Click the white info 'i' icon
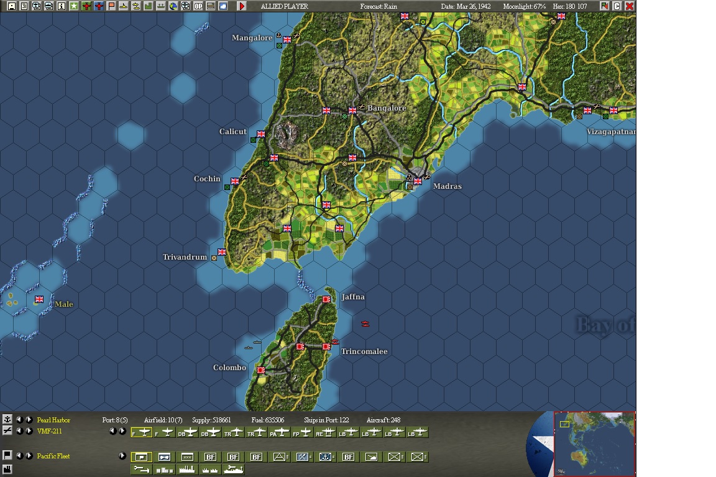 [x=61, y=6]
